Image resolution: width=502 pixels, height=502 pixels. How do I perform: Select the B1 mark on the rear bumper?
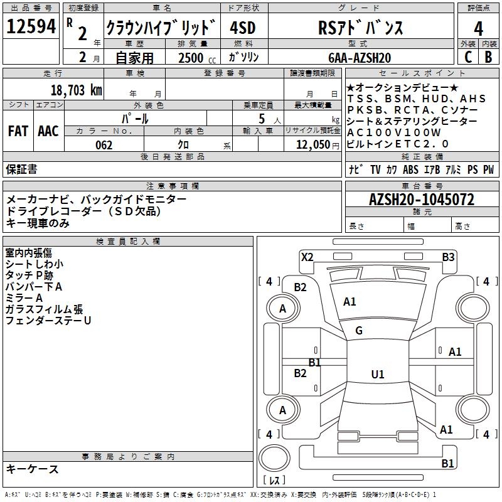coord(447,464)
